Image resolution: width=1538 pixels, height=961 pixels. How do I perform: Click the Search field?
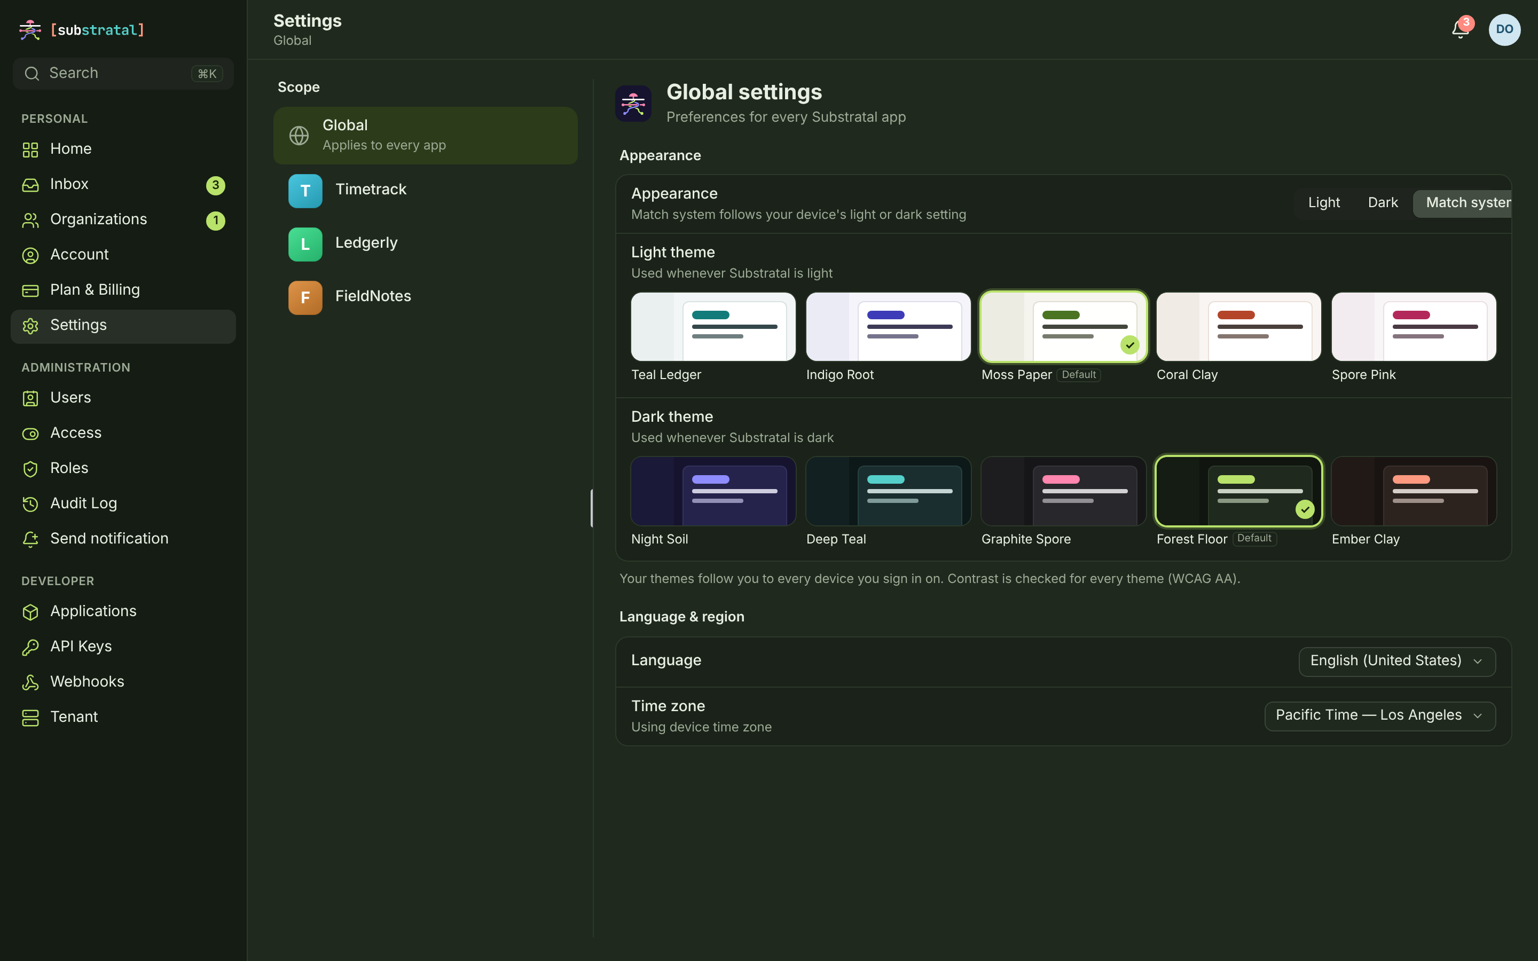[123, 74]
